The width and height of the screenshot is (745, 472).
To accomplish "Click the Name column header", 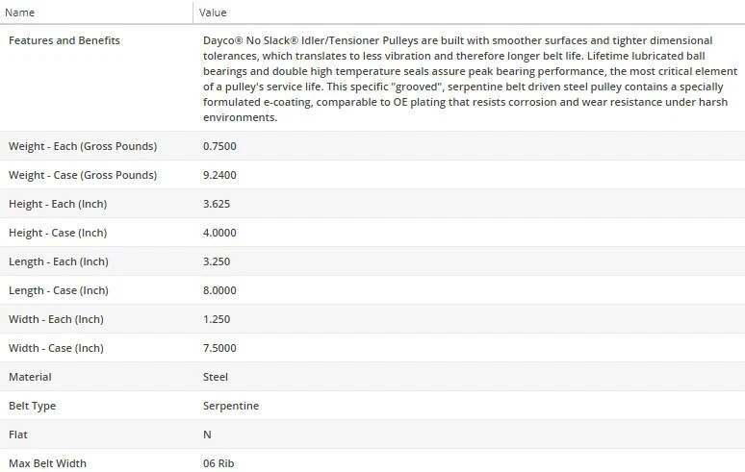I will pyautogui.click(x=21, y=12).
